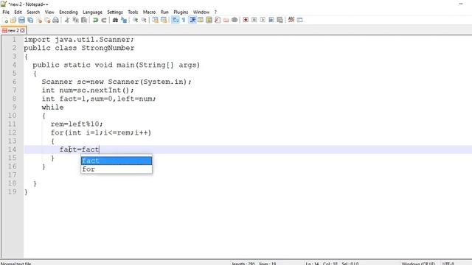Open the Document Map icon
This screenshot has width=472, height=265.
[x=209, y=20]
